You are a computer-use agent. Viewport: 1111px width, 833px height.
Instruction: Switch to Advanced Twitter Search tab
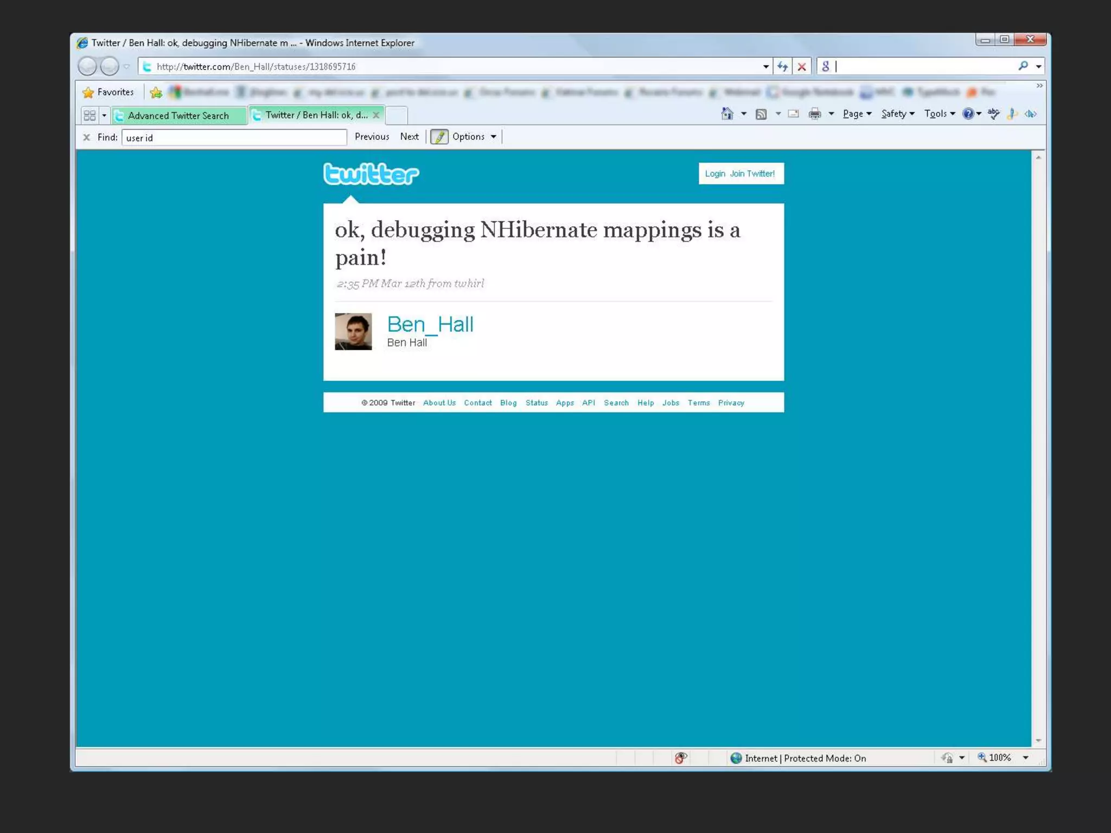(x=178, y=116)
